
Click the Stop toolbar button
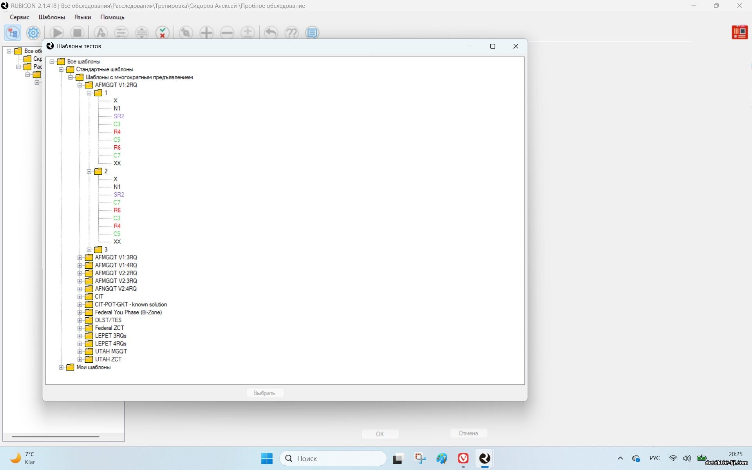click(x=77, y=33)
